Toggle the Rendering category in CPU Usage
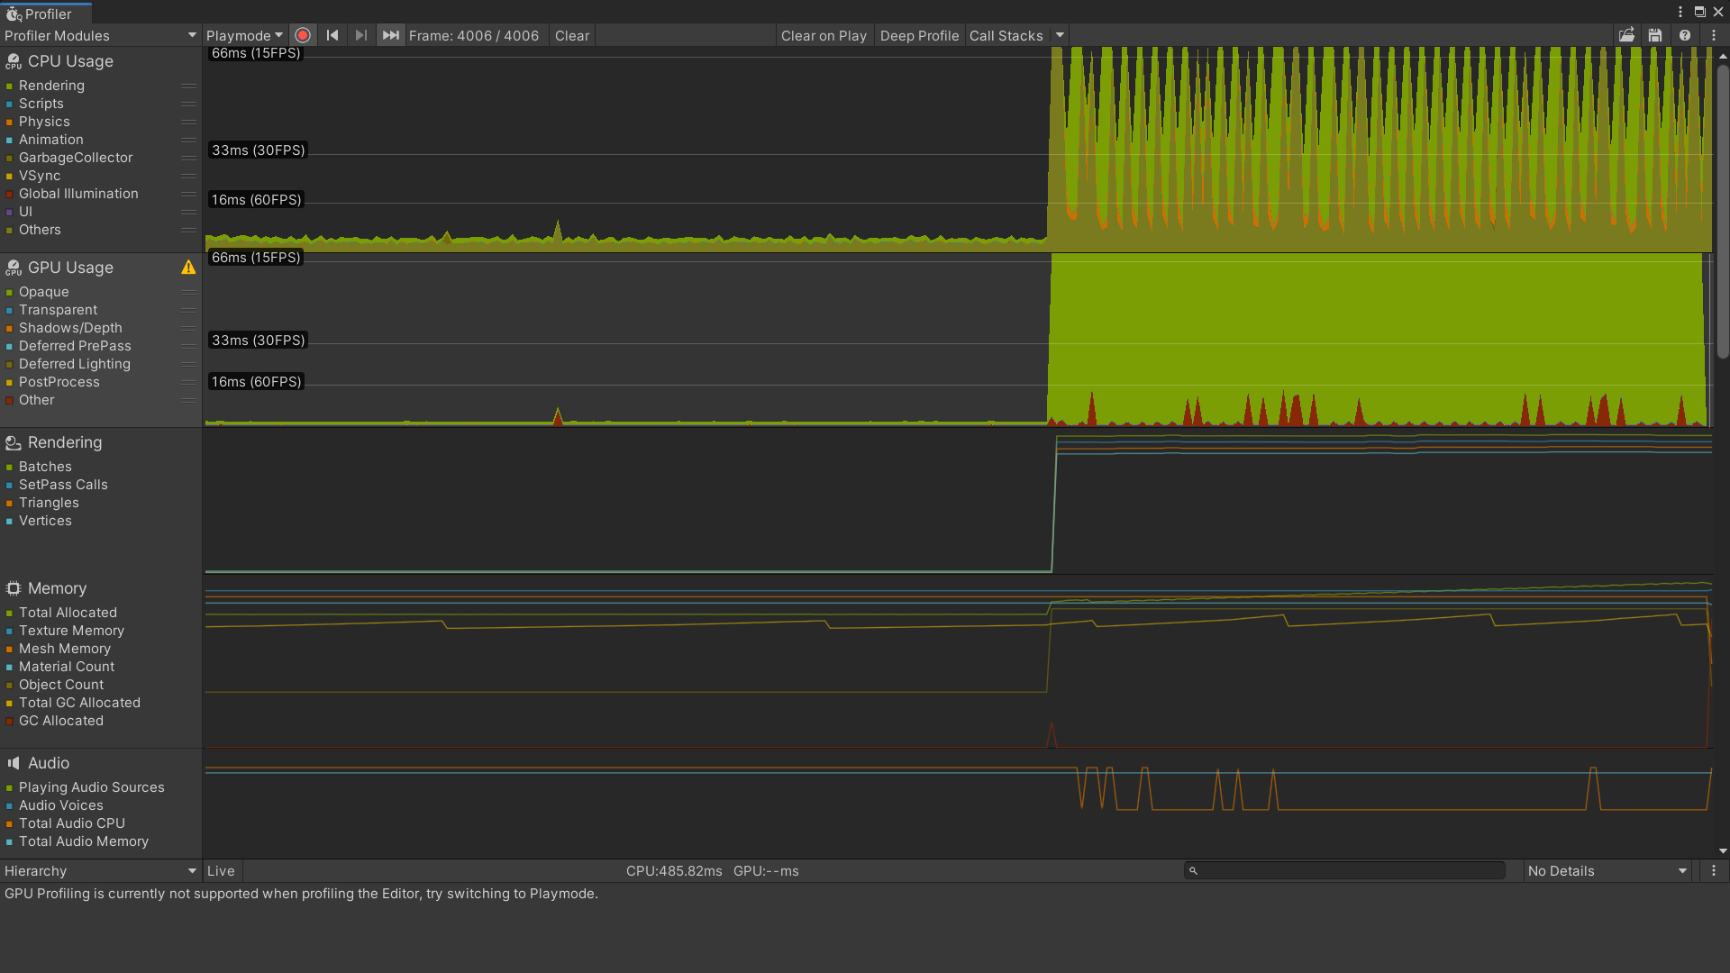 51,86
